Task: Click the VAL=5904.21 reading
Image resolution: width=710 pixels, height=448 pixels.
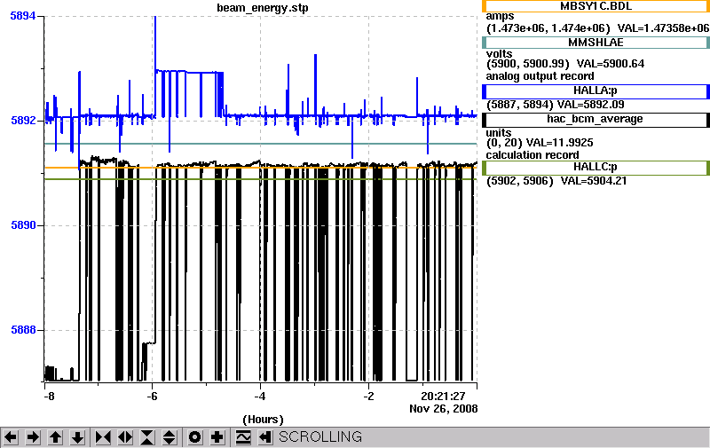Action: [594, 181]
